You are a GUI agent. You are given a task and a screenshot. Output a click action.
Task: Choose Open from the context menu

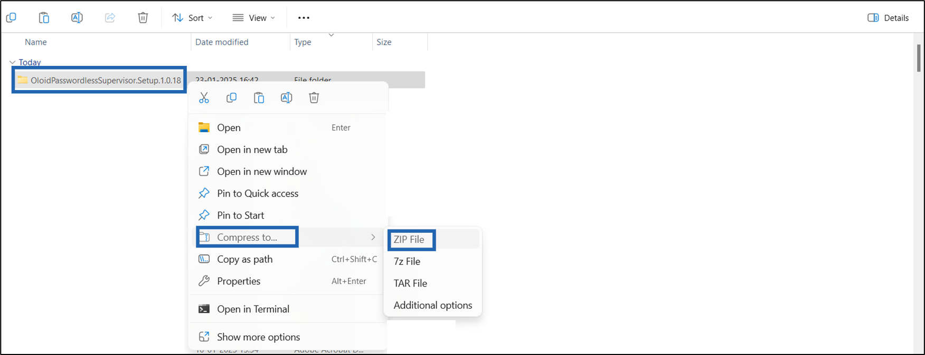(x=288, y=127)
